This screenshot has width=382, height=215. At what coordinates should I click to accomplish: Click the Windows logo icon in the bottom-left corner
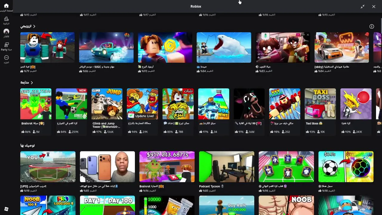(x=6, y=209)
